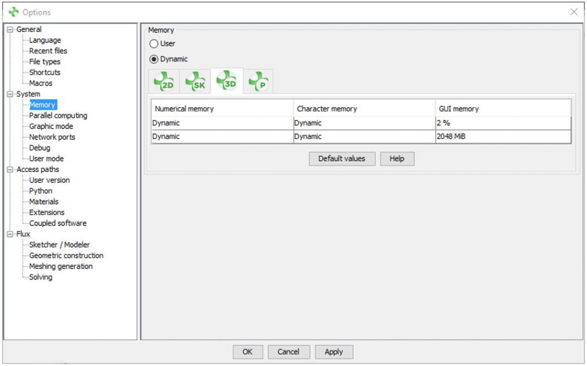Image resolution: width=587 pixels, height=366 pixels.
Task: Collapse the System tree section
Action: (9, 94)
